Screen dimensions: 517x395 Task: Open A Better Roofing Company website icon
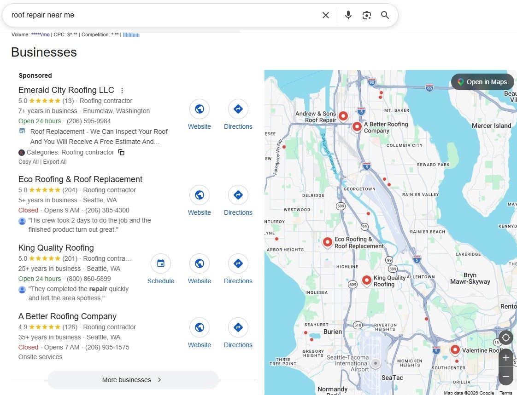200,327
